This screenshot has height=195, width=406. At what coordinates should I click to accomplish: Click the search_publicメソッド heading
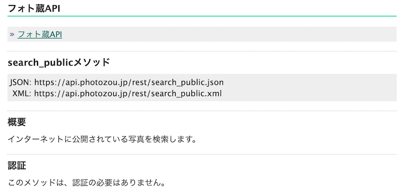[59, 62]
